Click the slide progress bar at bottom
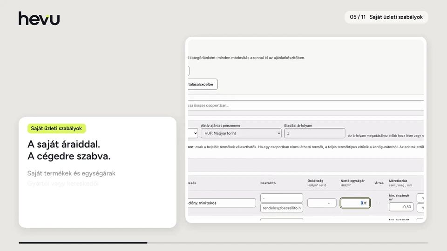This screenshot has width=447, height=251. coord(223,243)
